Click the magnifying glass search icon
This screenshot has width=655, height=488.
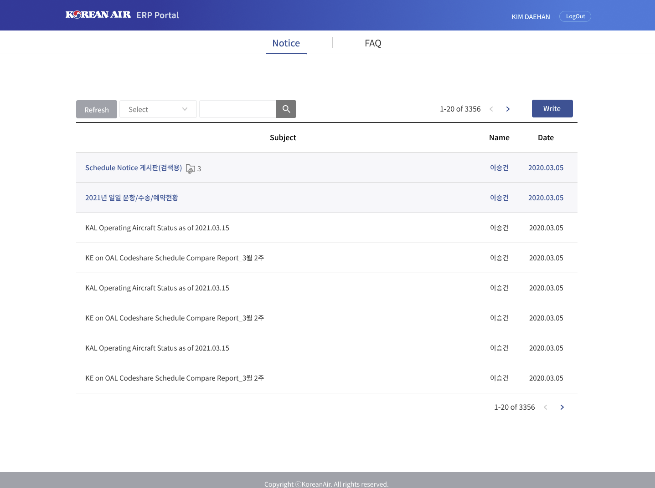[x=286, y=109]
